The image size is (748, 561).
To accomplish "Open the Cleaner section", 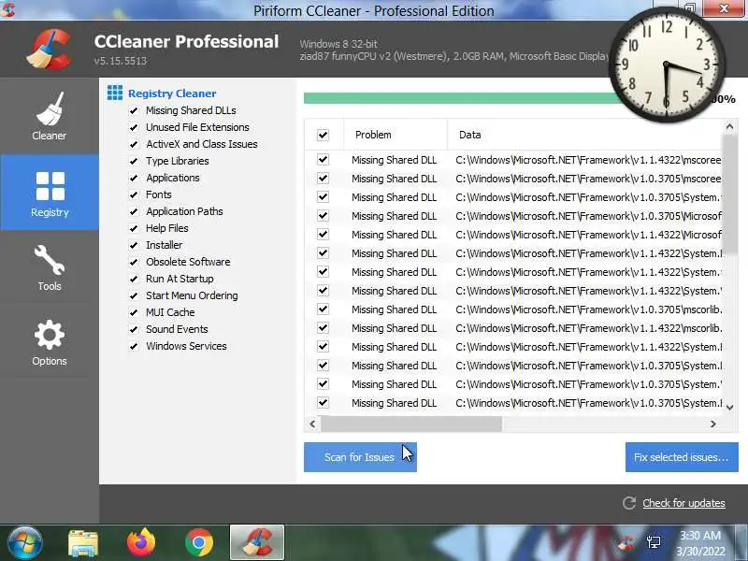I will (x=50, y=116).
